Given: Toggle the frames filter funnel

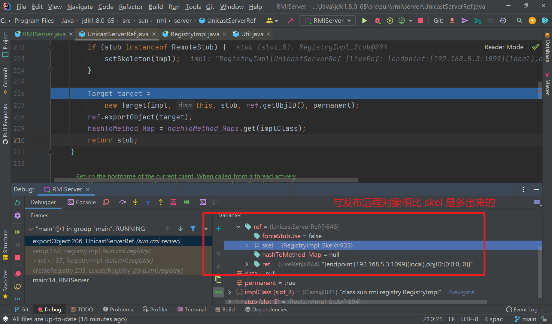Looking at the screenshot, I should 193,229.
